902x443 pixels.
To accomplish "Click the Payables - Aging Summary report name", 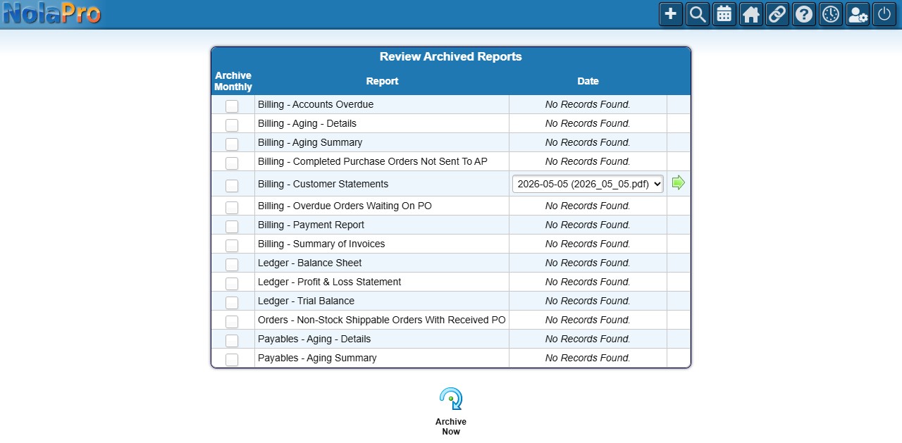I will 317,358.
